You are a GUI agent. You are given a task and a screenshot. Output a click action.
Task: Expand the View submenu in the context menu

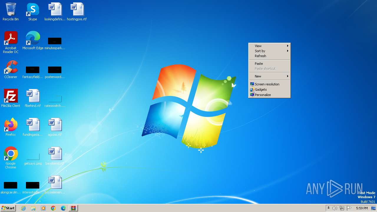coord(269,46)
